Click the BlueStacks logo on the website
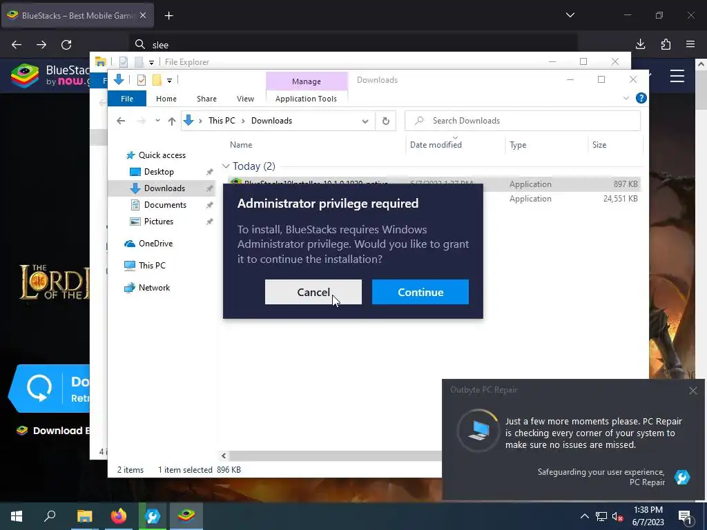 click(49, 76)
